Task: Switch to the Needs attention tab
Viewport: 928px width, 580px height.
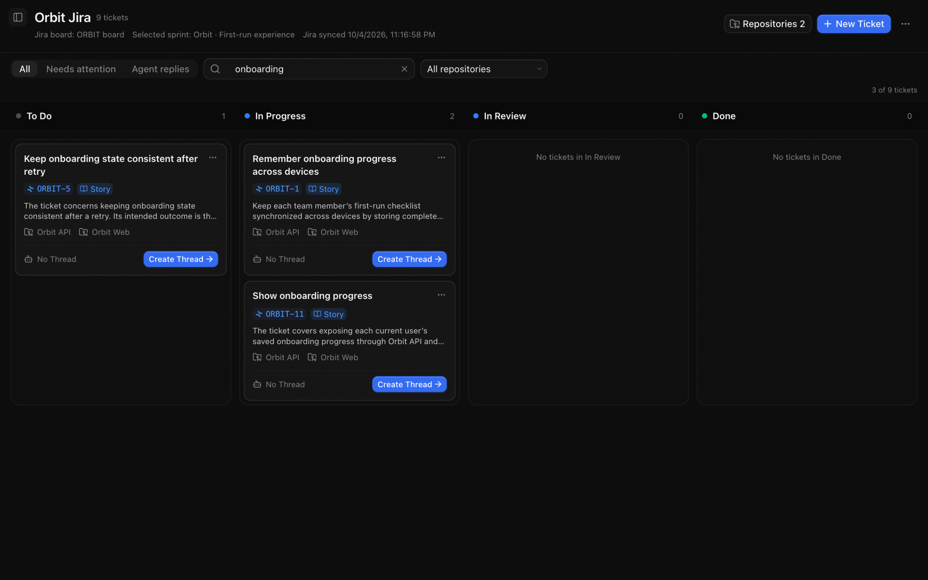Action: 81,69
